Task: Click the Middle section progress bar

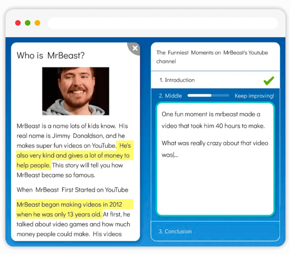Action: 208,95
